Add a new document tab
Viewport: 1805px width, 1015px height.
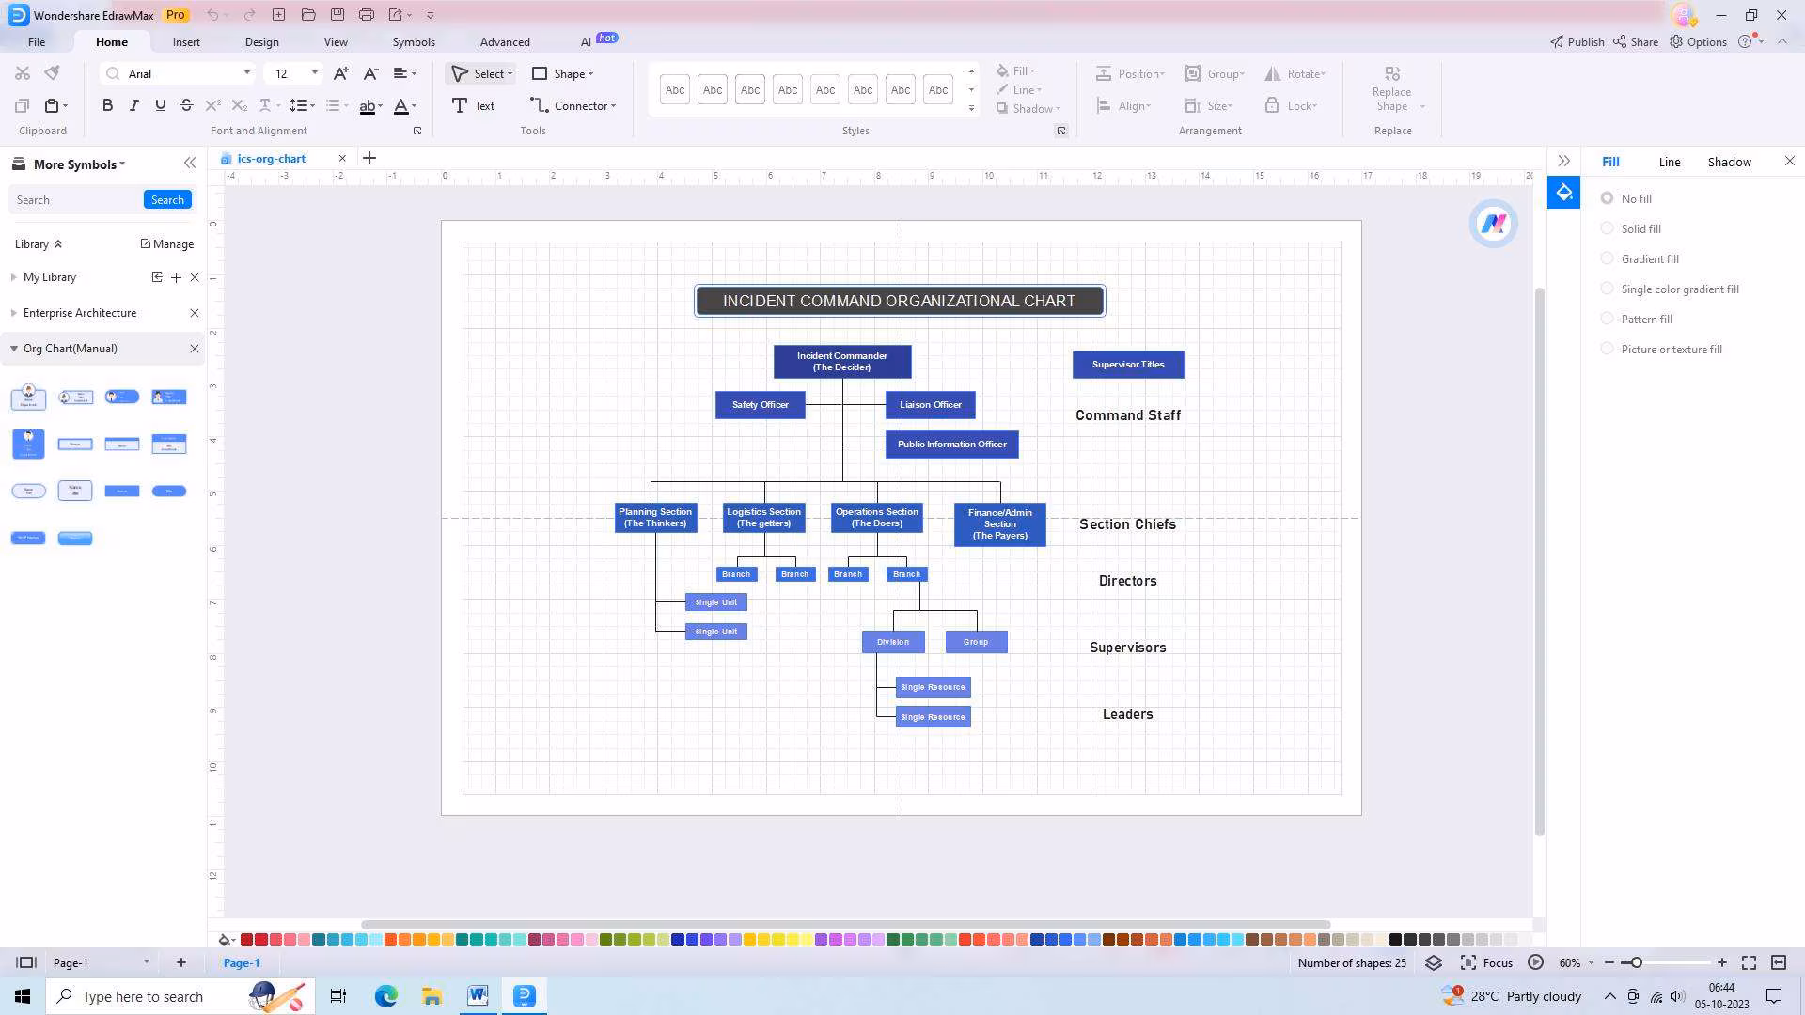[369, 158]
